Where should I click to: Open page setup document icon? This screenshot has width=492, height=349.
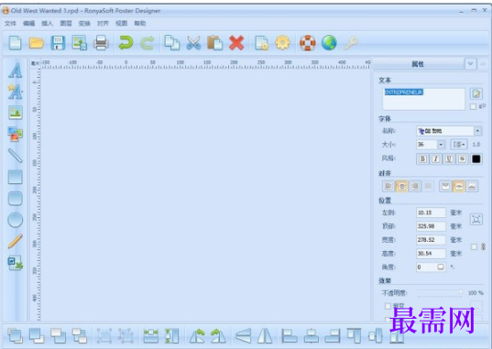tap(261, 43)
